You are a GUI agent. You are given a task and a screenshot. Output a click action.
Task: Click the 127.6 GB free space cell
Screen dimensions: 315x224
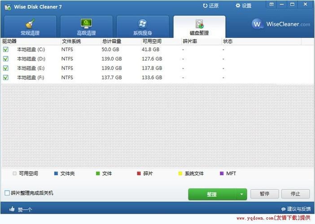click(x=152, y=59)
